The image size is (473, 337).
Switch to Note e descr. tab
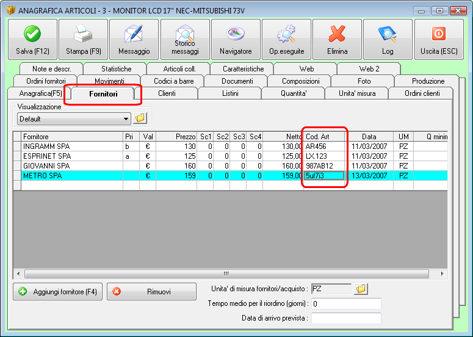tap(52, 69)
